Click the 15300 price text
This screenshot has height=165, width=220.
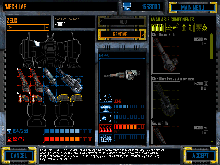198,128
